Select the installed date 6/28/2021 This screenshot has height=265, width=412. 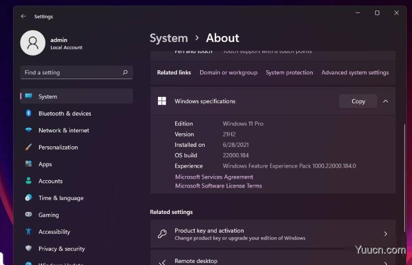(235, 145)
